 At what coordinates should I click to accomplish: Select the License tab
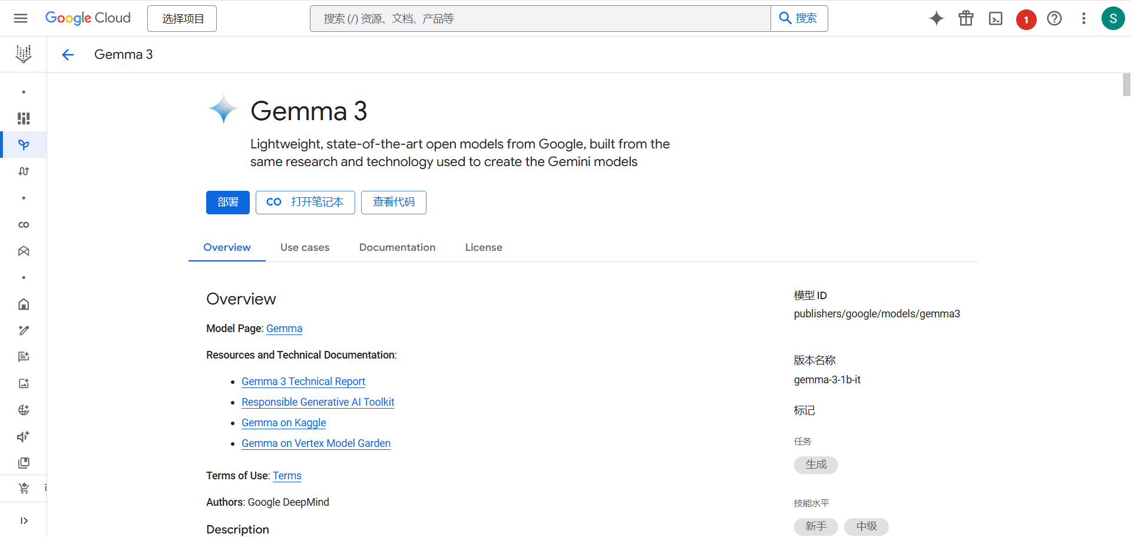[484, 247]
